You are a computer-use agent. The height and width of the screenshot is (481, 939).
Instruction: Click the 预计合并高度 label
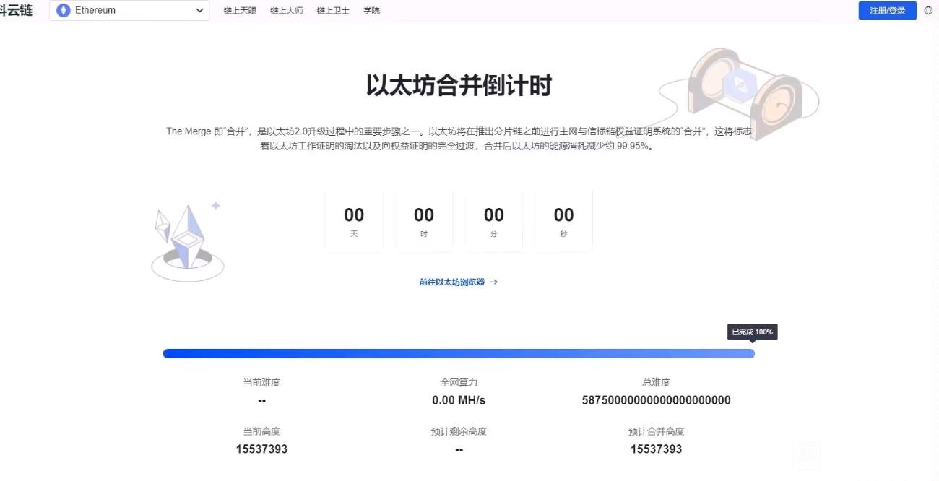click(656, 431)
